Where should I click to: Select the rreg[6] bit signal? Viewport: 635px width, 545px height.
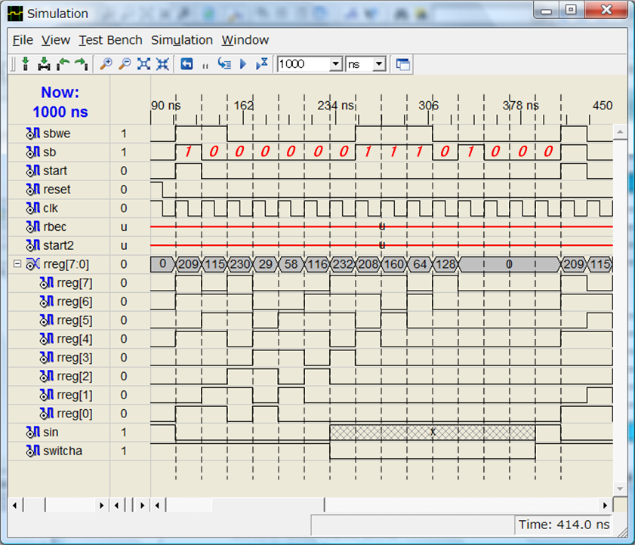pos(75,302)
